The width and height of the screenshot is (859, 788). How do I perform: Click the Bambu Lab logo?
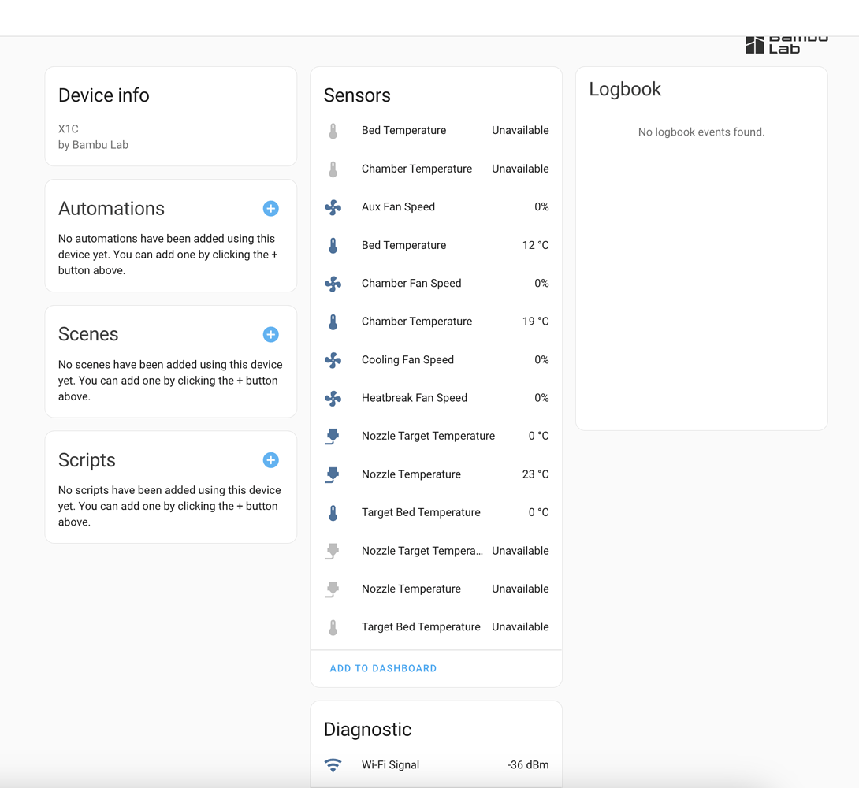tap(786, 45)
